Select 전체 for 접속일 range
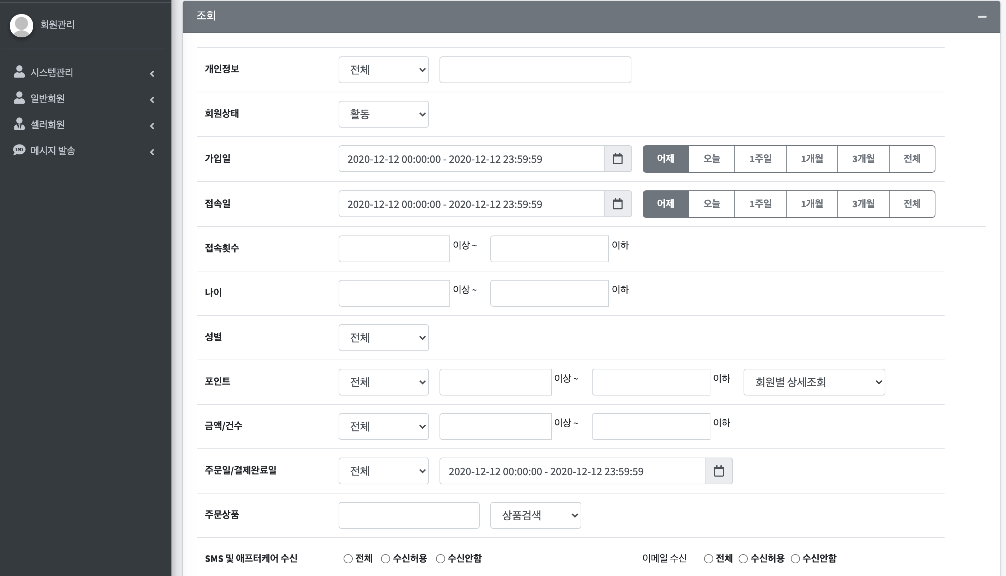Image resolution: width=1006 pixels, height=576 pixels. coord(912,204)
